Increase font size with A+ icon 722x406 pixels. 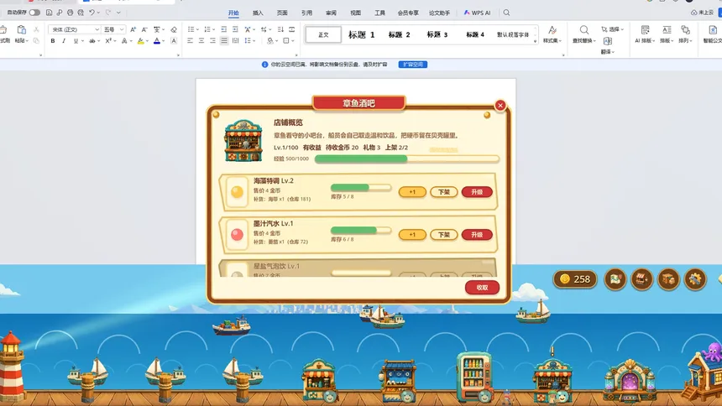133,29
